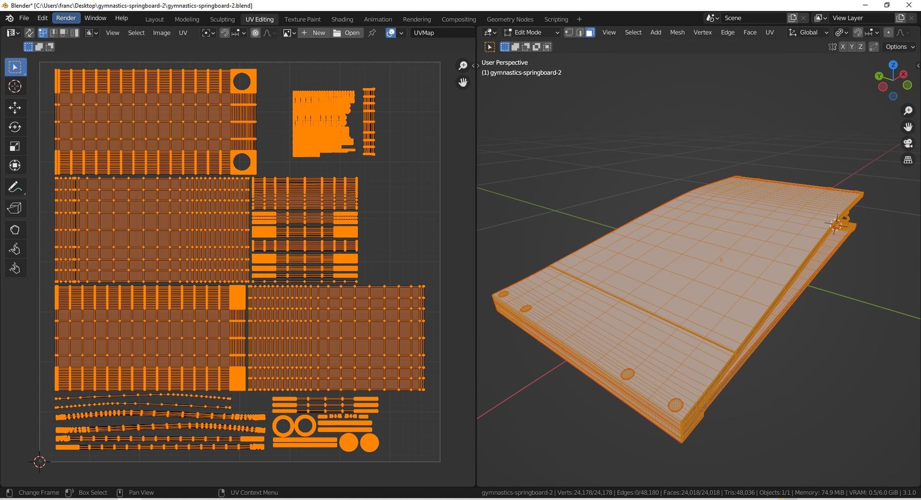The width and height of the screenshot is (921, 500).
Task: Switch to orthographic view grid icon
Action: click(908, 160)
